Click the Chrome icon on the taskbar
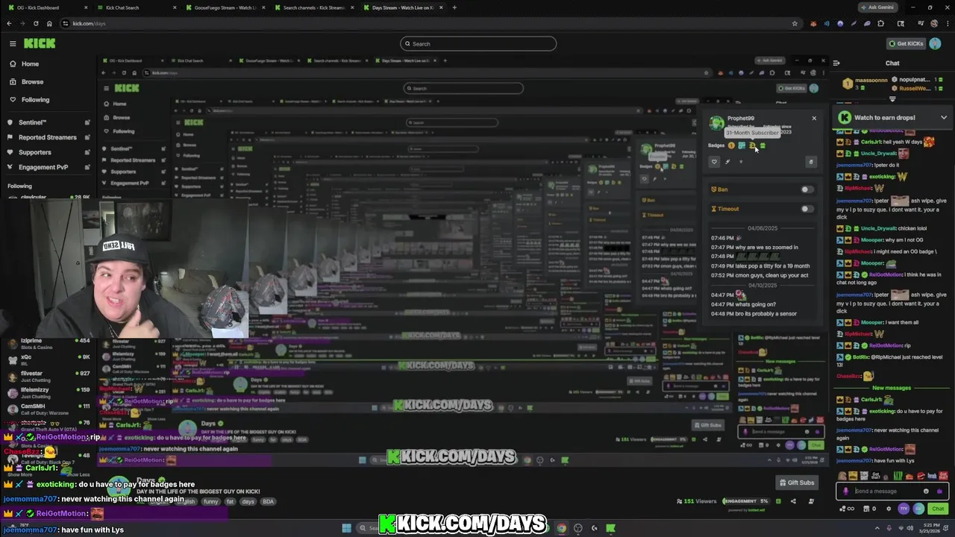Image resolution: width=955 pixels, height=537 pixels. [x=562, y=528]
